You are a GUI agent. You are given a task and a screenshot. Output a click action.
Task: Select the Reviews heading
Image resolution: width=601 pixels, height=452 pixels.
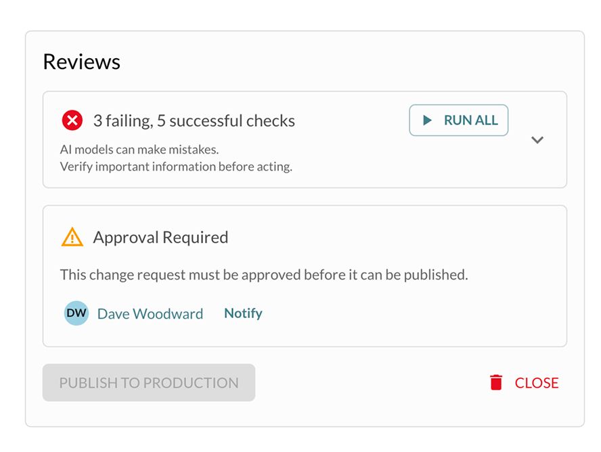81,62
